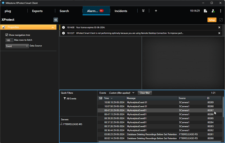
Task: Open the Data Source Event dropdown
Action: pyautogui.click(x=17, y=46)
